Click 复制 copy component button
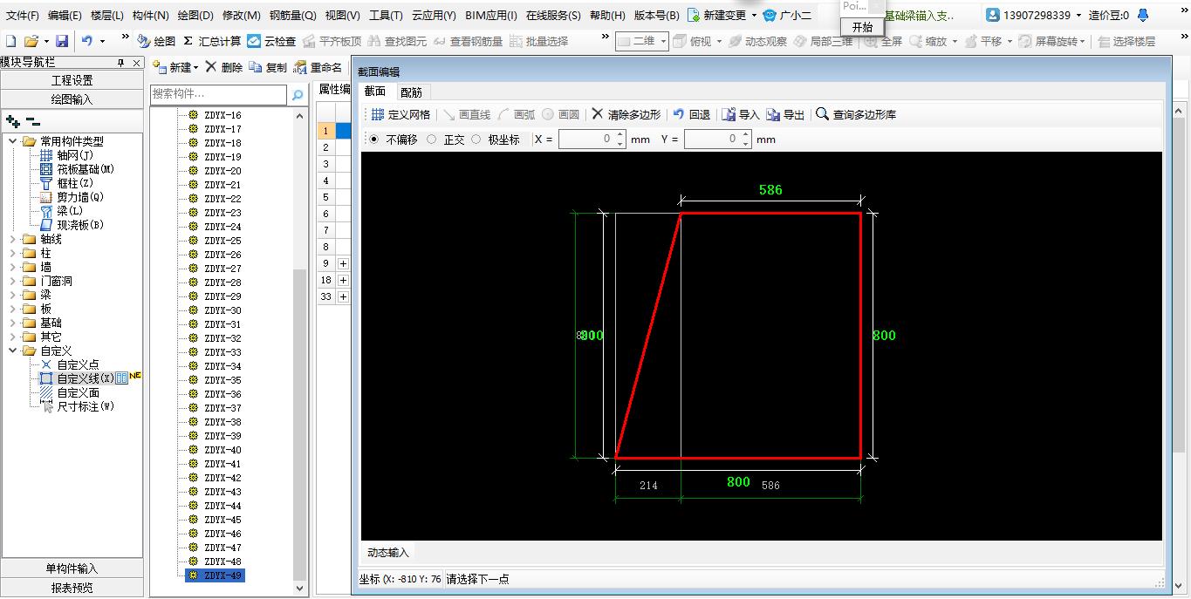This screenshot has width=1191, height=599. click(268, 67)
